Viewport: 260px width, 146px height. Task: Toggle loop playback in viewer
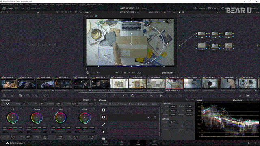139,73
